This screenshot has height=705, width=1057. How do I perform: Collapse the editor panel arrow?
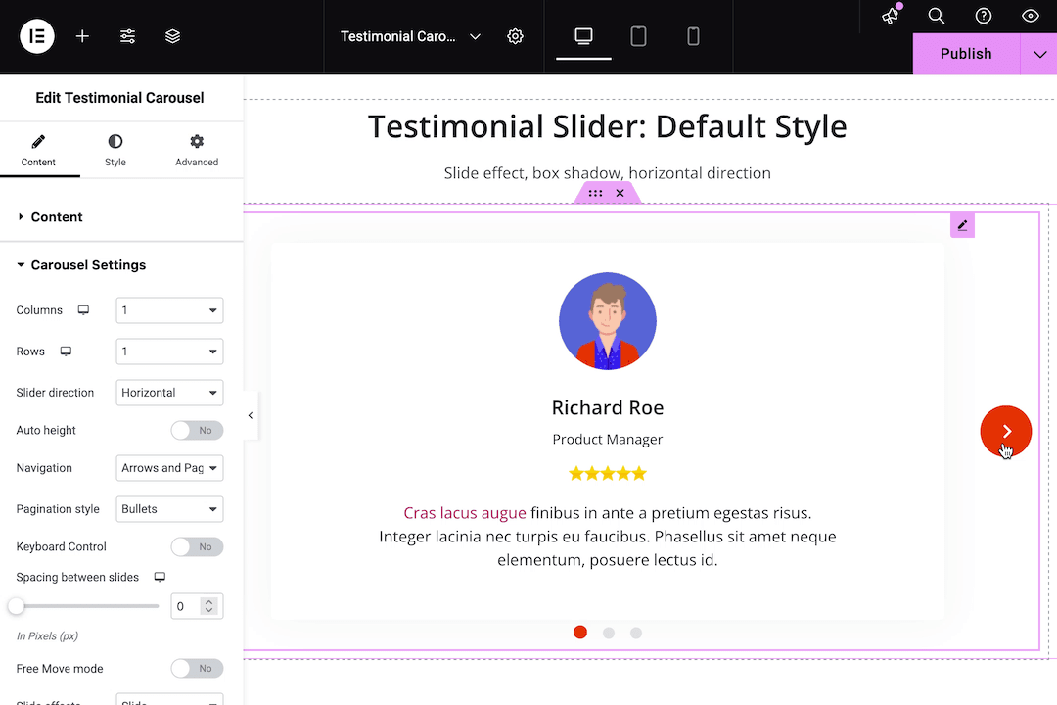click(251, 415)
